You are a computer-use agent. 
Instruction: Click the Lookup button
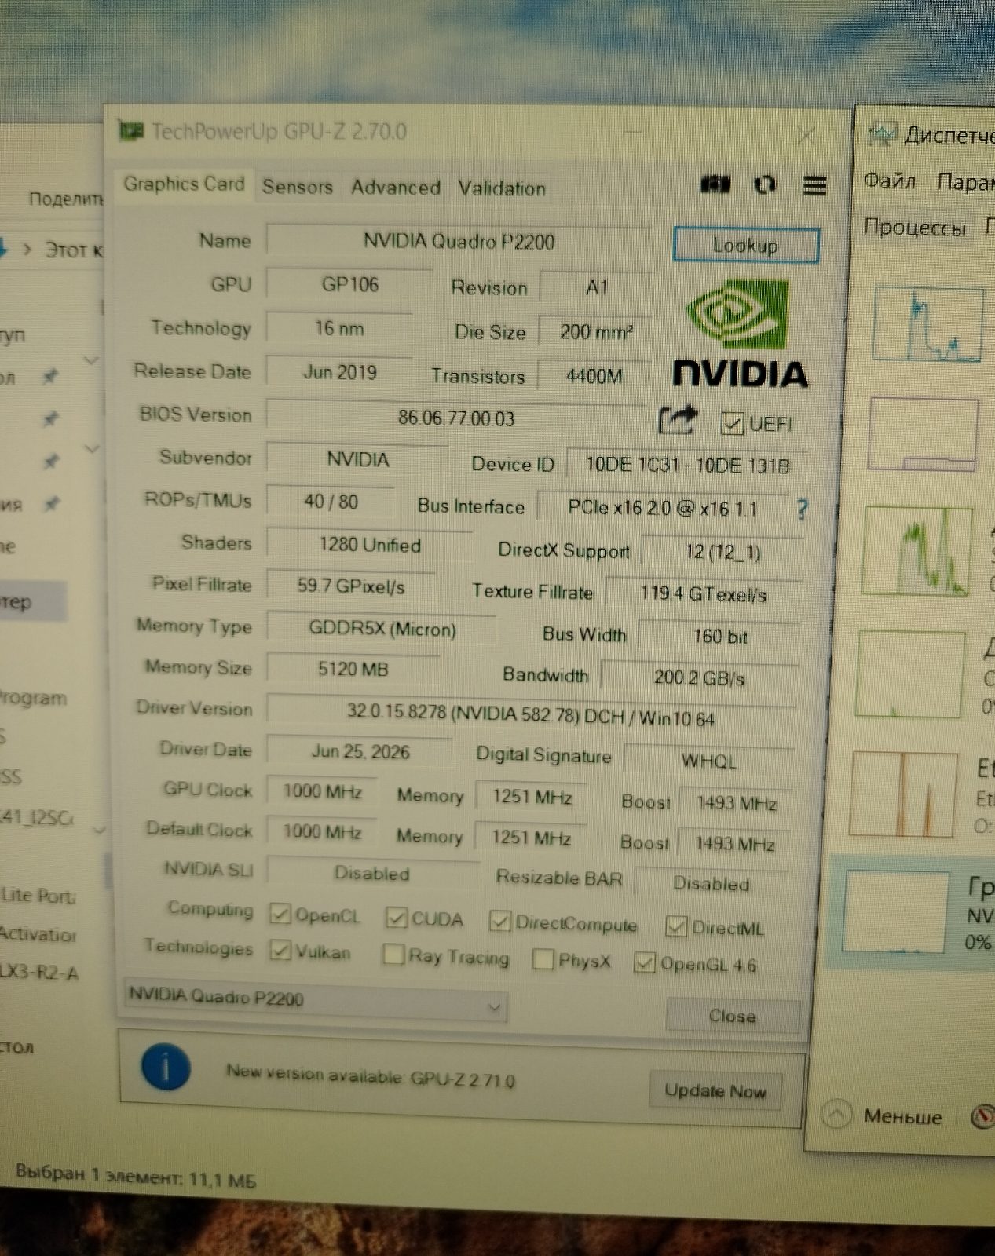click(745, 246)
